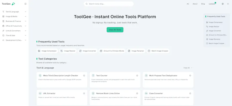Select Amount to Chinese Words in the right panel

coord(216,35)
